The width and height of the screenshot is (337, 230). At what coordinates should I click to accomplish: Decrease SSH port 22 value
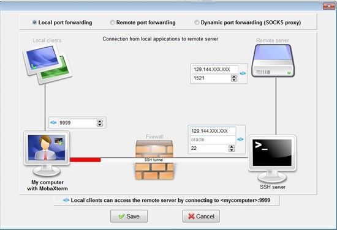pos(232,150)
